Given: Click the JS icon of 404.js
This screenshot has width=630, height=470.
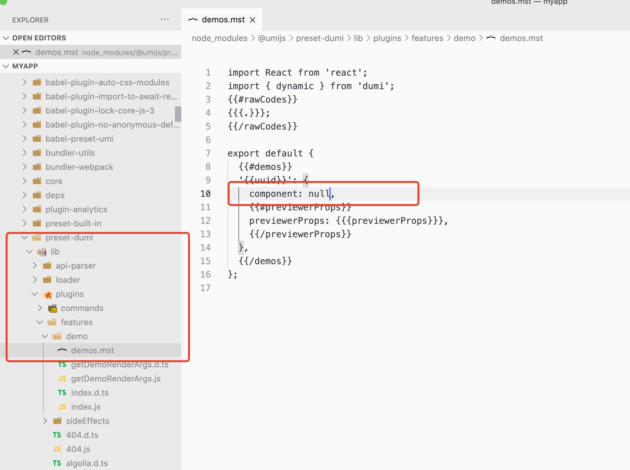Looking at the screenshot, I should 57,449.
